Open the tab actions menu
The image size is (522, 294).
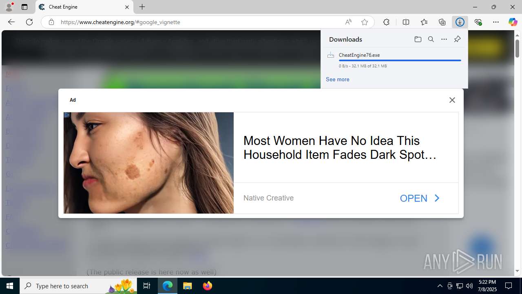pyautogui.click(x=24, y=7)
